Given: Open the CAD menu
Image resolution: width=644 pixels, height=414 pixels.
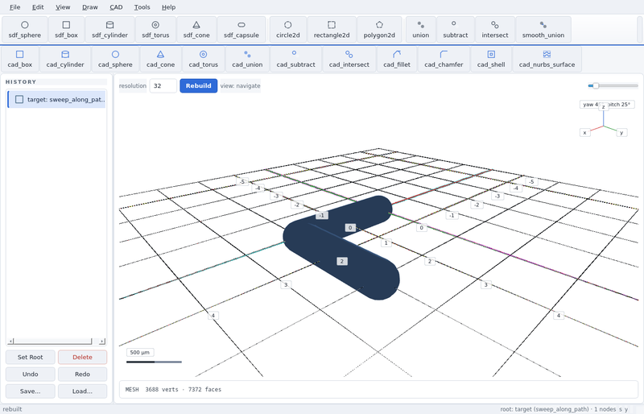Looking at the screenshot, I should [116, 7].
